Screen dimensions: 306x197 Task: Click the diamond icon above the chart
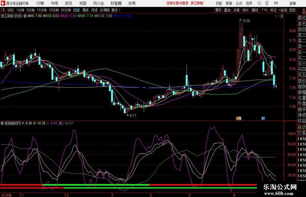tap(276, 16)
